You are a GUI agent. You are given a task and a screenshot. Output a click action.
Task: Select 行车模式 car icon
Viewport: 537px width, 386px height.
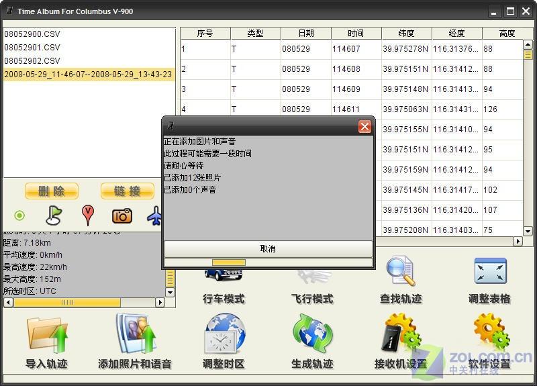[224, 275]
